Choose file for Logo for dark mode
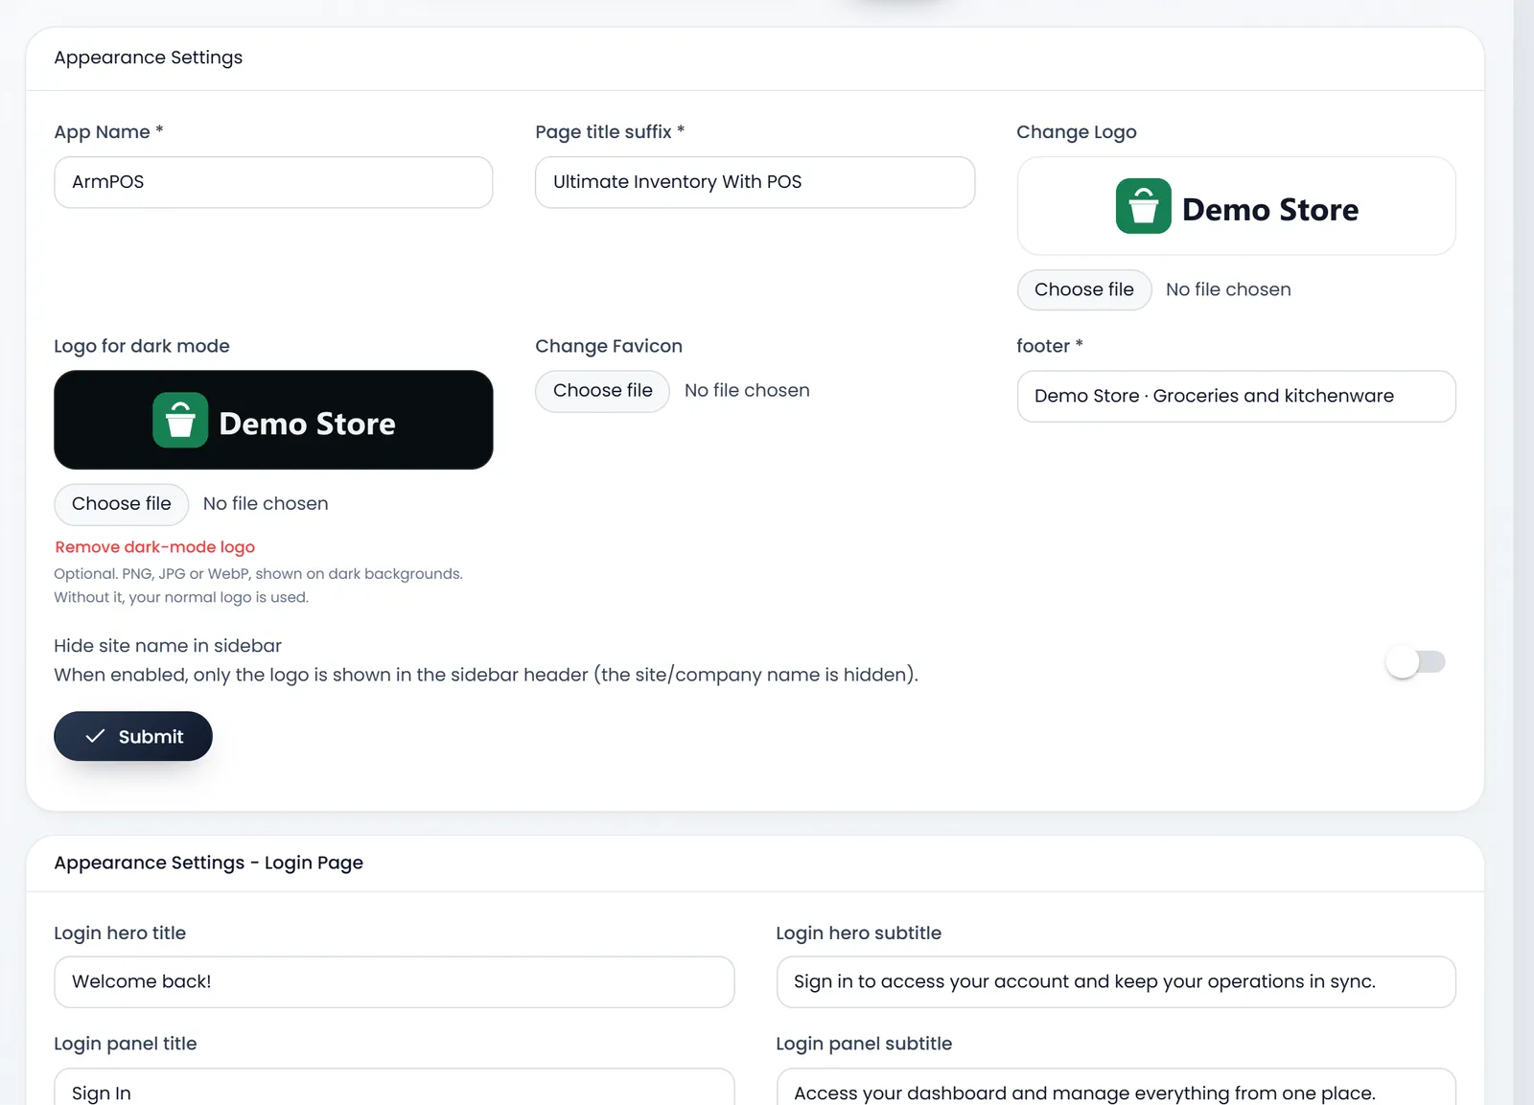The height and width of the screenshot is (1105, 1534). coord(122,504)
